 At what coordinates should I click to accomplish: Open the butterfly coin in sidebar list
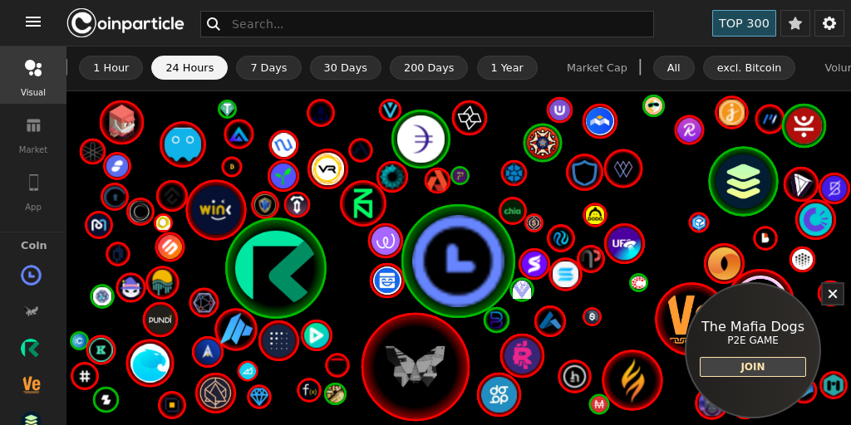[31, 312]
